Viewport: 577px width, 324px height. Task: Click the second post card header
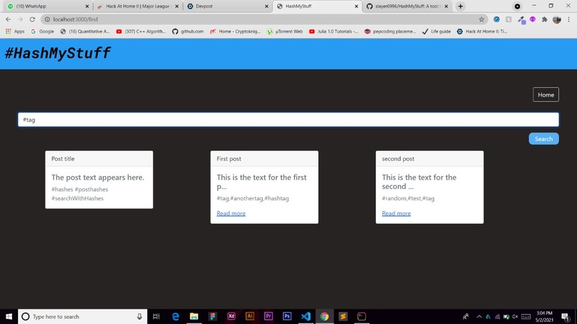click(430, 159)
